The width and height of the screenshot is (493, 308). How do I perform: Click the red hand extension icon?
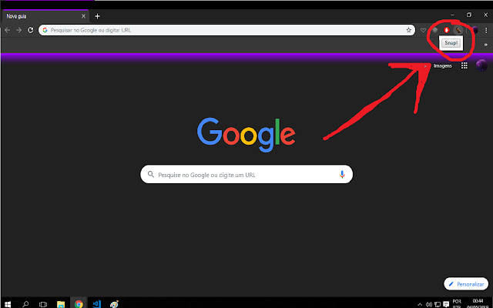click(x=447, y=30)
